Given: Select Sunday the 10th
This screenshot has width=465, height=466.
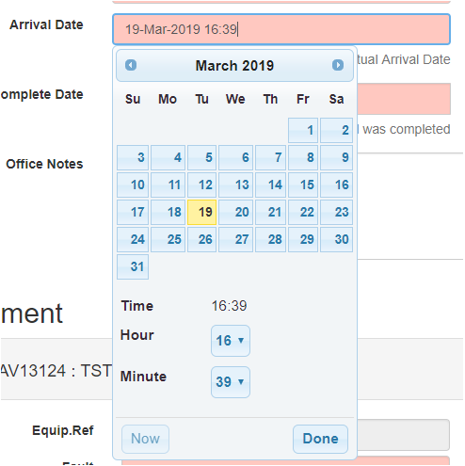Looking at the screenshot, I should [133, 185].
